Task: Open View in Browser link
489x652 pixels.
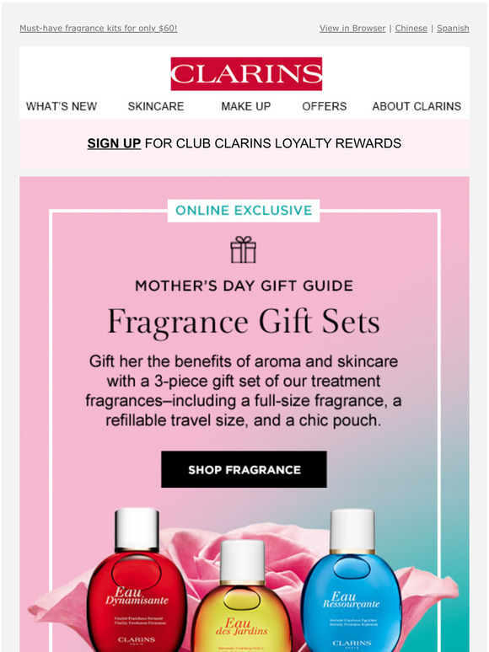Action: [352, 29]
